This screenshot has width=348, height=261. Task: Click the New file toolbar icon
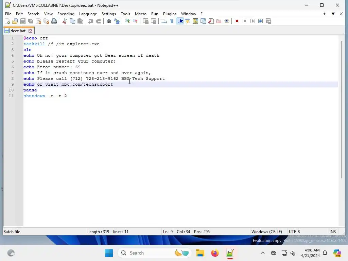pyautogui.click(x=7, y=21)
